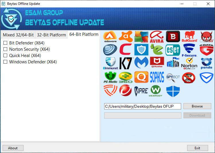Click the teal ESET logo
The image size is (215, 153).
pyautogui.click(x=173, y=50)
